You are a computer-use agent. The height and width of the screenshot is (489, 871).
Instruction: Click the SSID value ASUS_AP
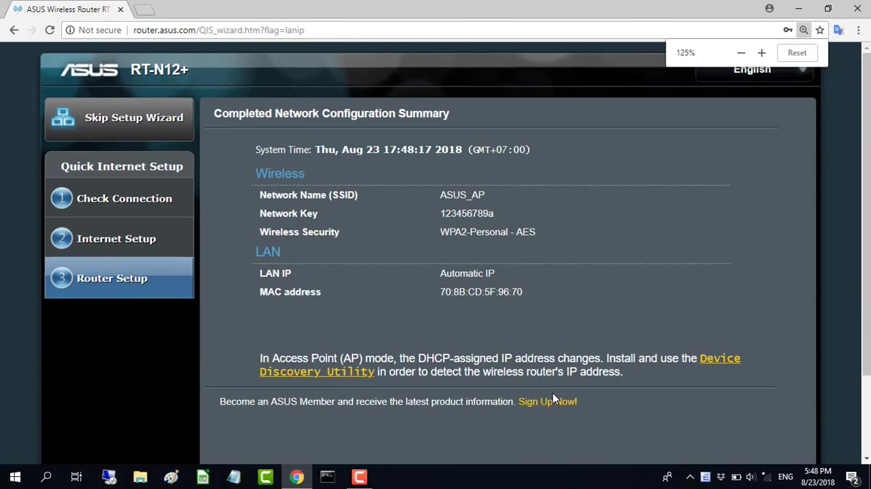(x=462, y=195)
